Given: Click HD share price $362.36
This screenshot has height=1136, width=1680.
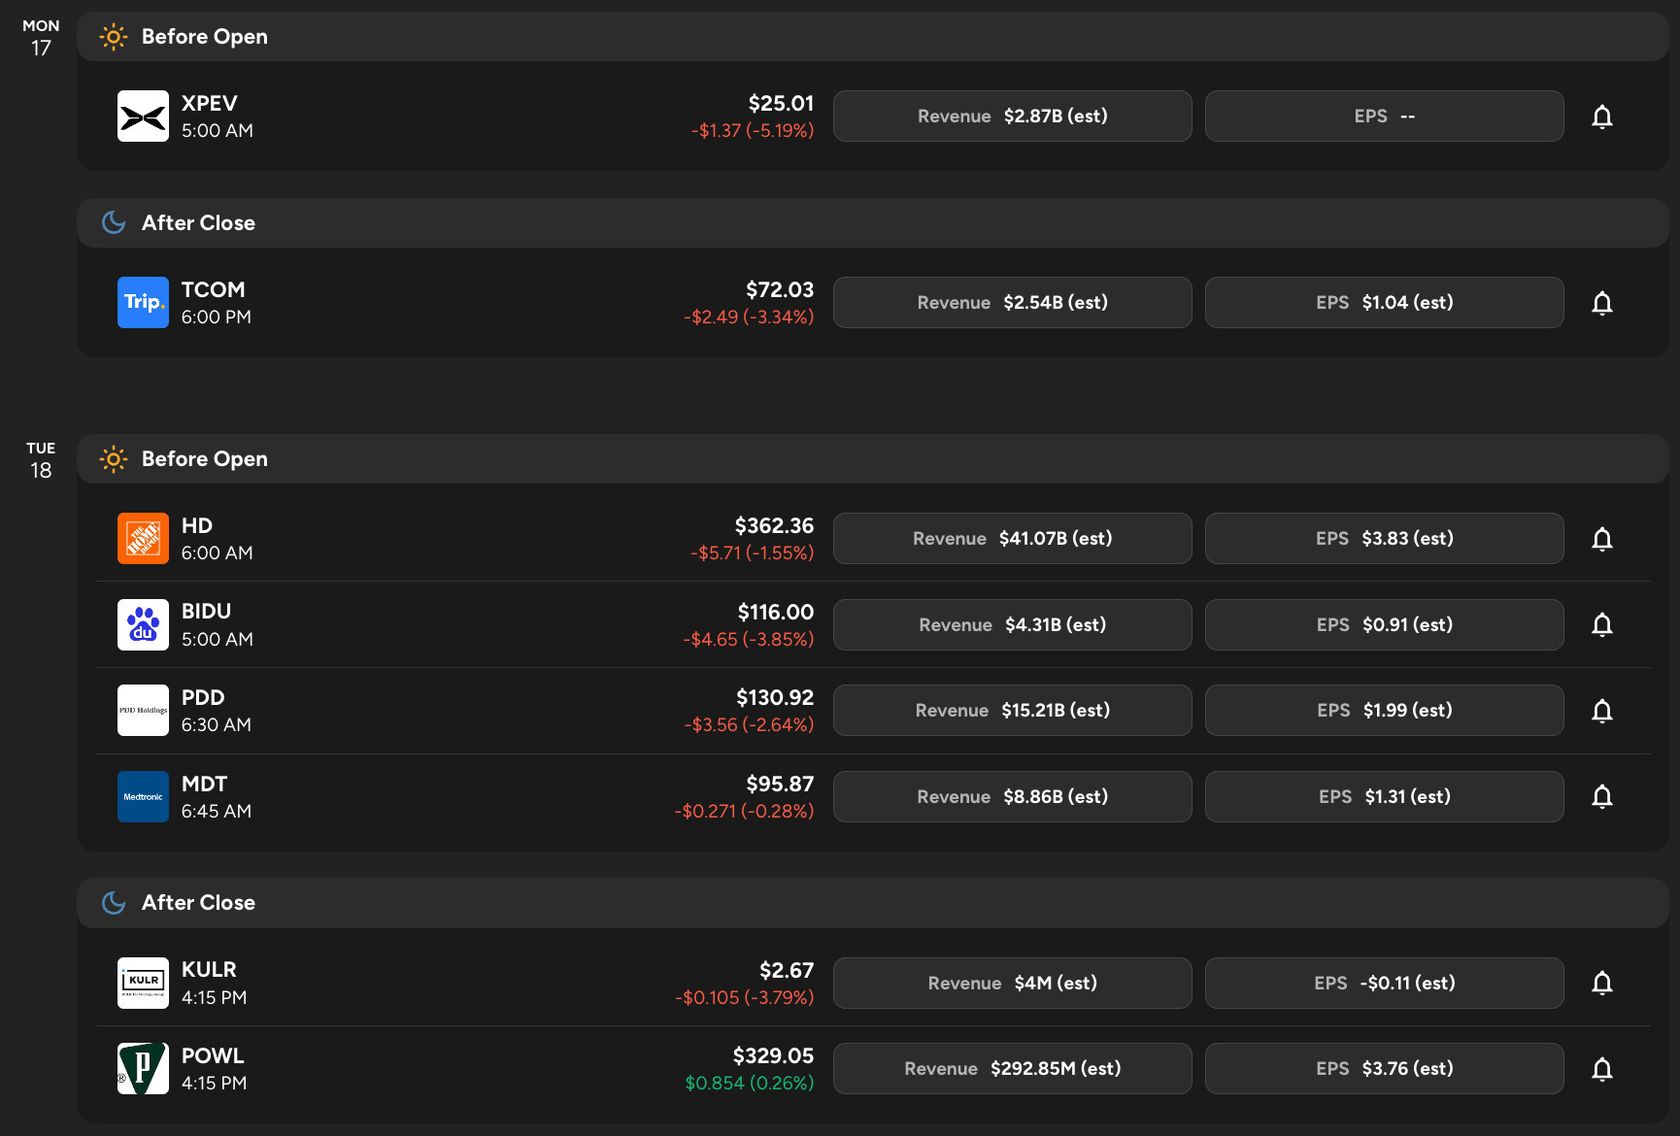Looking at the screenshot, I should 775,526.
